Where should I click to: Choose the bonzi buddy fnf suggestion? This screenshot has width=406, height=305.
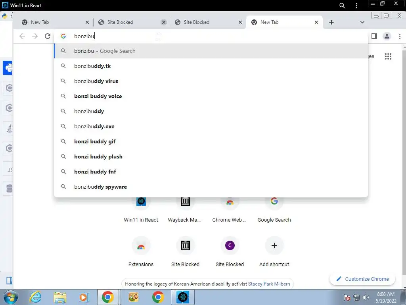(211, 172)
